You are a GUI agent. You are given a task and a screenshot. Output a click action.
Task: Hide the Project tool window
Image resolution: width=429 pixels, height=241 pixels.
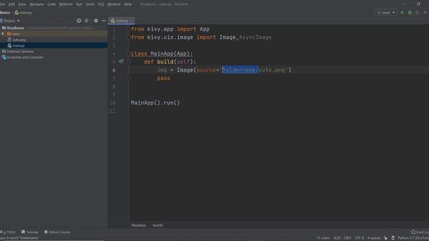tap(104, 21)
